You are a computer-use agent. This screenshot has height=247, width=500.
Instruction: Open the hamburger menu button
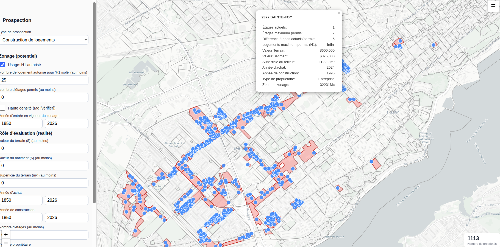(x=493, y=6)
